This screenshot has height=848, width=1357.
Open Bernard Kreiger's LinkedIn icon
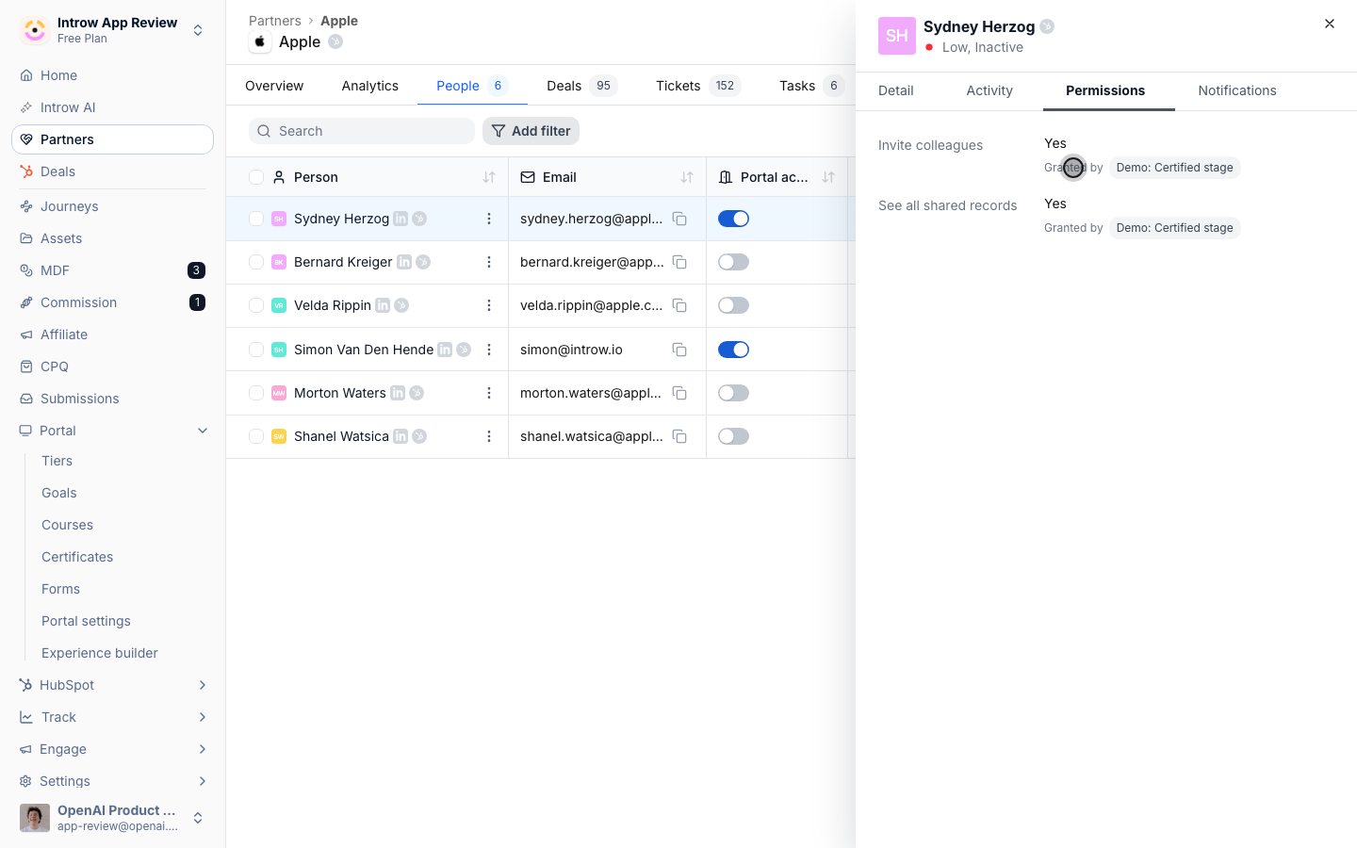click(x=404, y=262)
